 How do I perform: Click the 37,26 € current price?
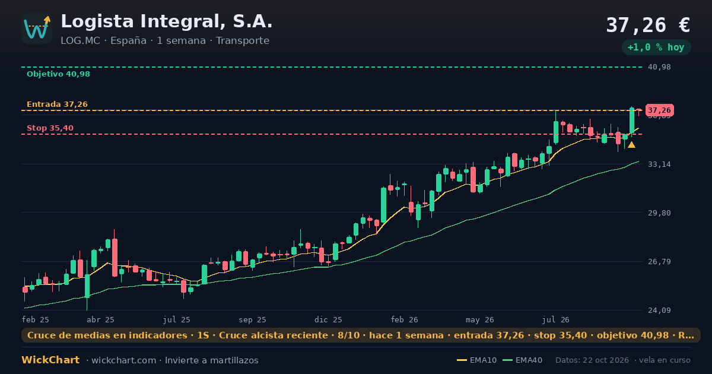coord(648,25)
